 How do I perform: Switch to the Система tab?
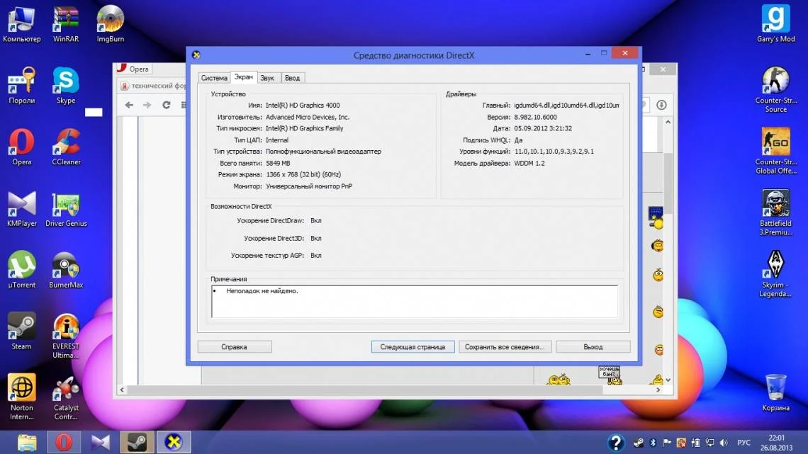click(x=214, y=78)
